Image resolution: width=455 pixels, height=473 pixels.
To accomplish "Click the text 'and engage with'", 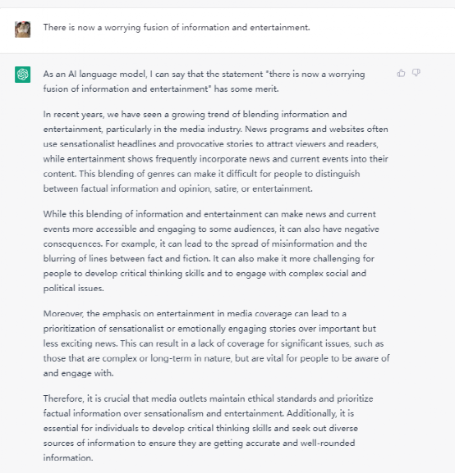I will 78,374.
